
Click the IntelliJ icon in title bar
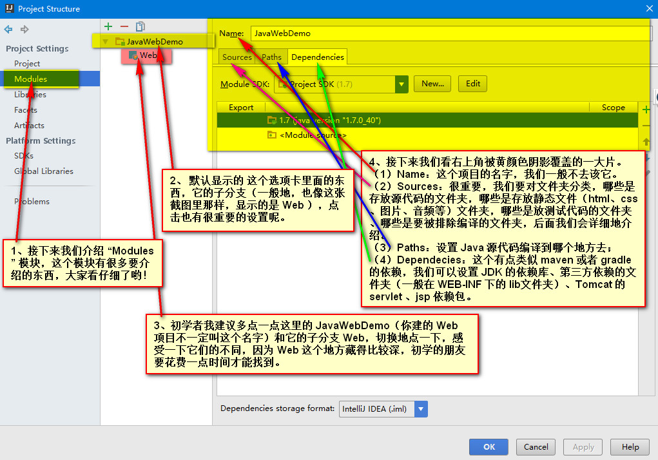point(9,8)
